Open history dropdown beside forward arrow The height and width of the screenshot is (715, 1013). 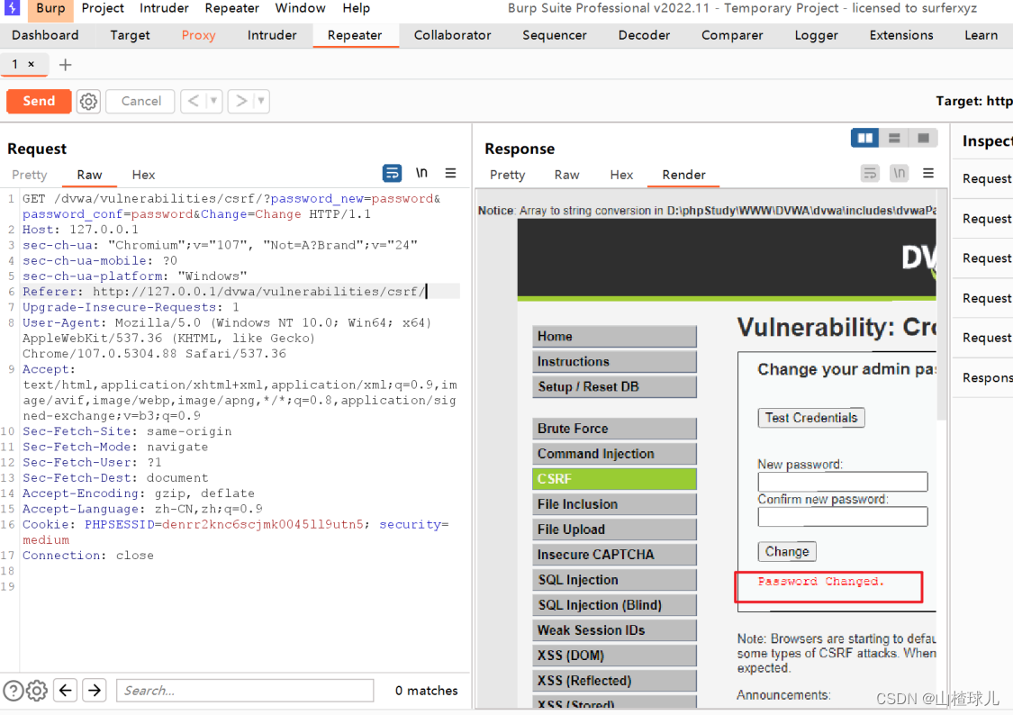point(261,102)
